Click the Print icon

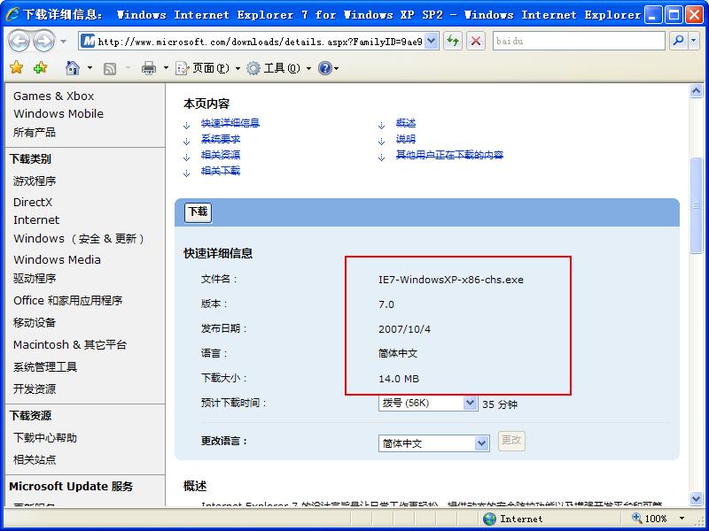point(148,68)
